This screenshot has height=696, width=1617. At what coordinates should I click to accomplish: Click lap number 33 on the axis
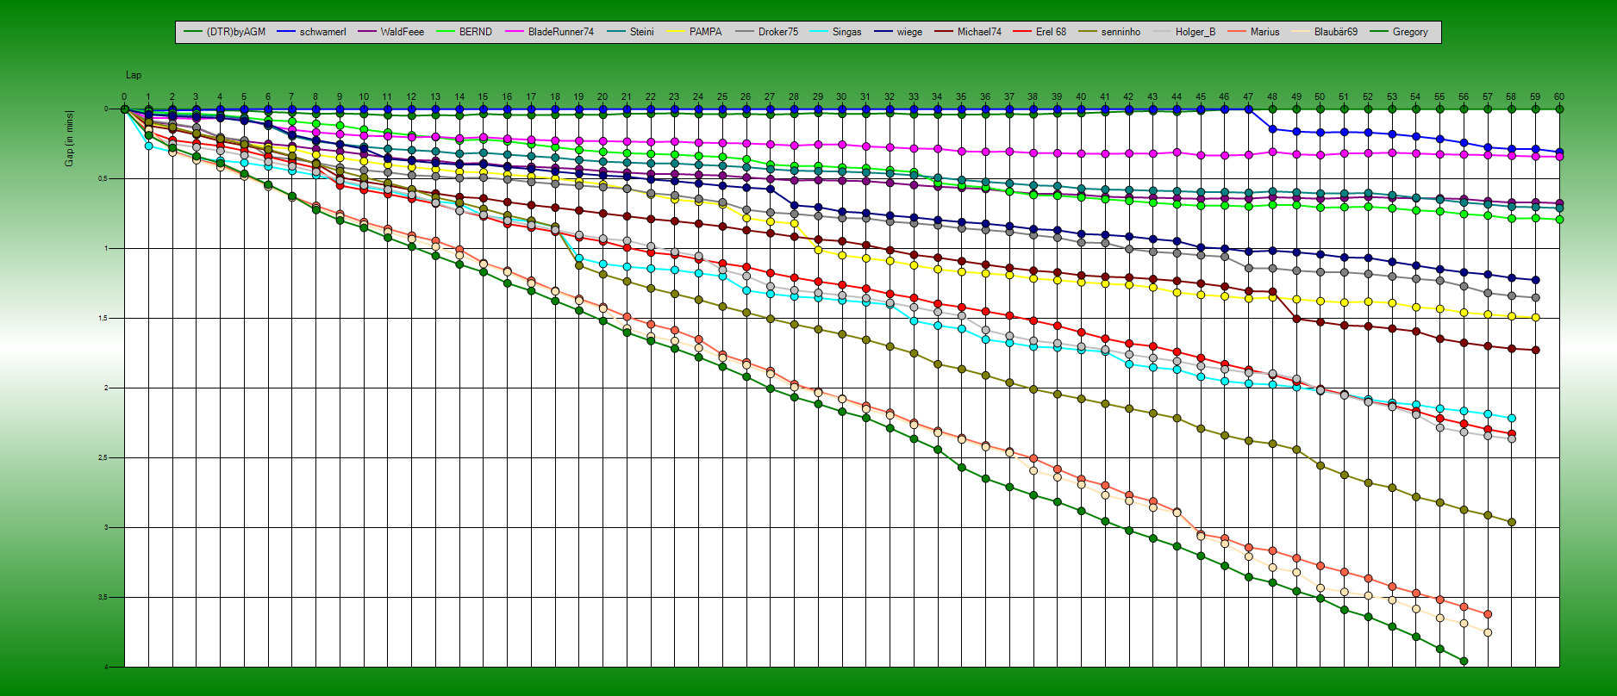pos(914,97)
